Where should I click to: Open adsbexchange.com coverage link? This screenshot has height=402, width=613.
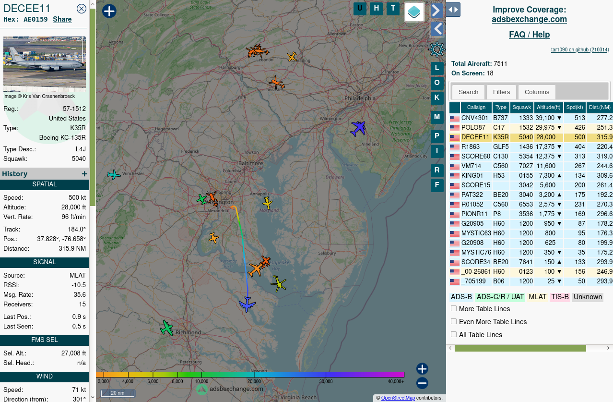click(530, 19)
